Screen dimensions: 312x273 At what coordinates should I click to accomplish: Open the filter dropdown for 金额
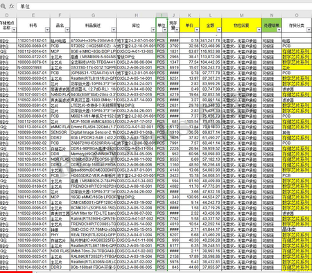point(219,30)
